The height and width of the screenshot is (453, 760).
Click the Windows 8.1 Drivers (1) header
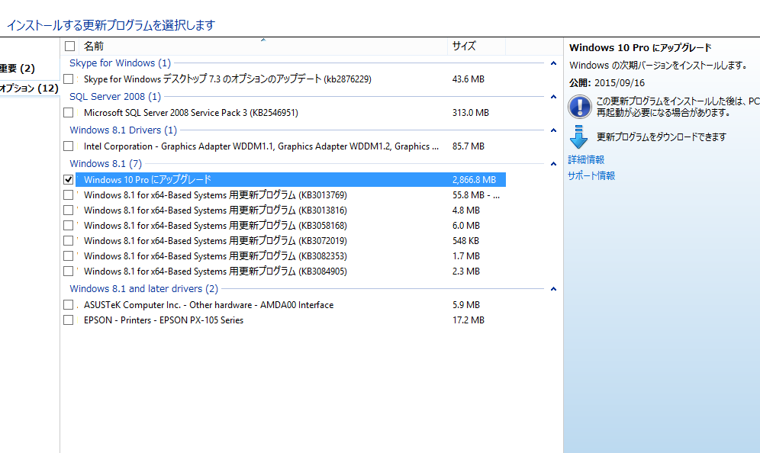[x=123, y=130]
